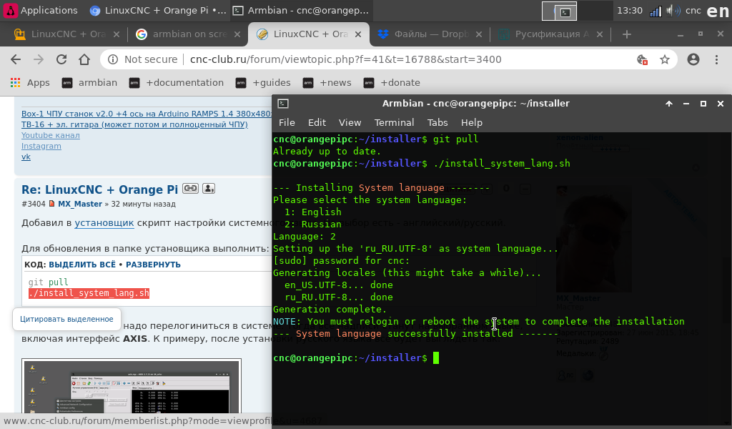
Task: Open the MX_Master author link
Action: pyautogui.click(x=80, y=204)
